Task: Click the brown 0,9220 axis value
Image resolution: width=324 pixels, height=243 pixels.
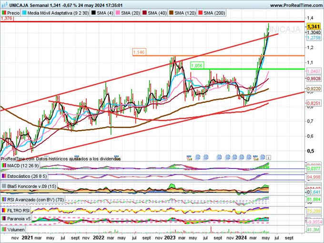Action: coord(314,89)
